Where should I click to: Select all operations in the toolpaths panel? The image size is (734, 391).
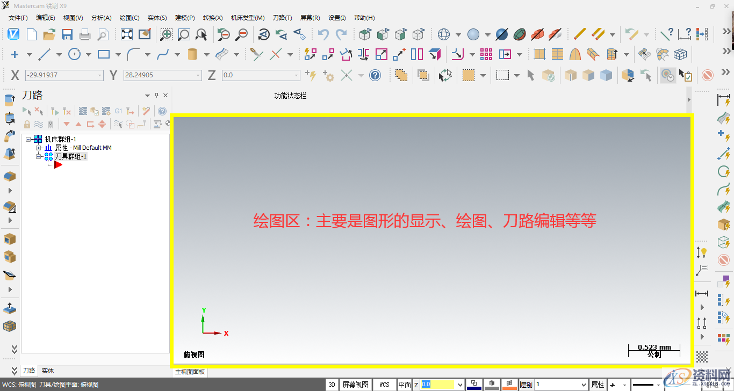point(29,111)
